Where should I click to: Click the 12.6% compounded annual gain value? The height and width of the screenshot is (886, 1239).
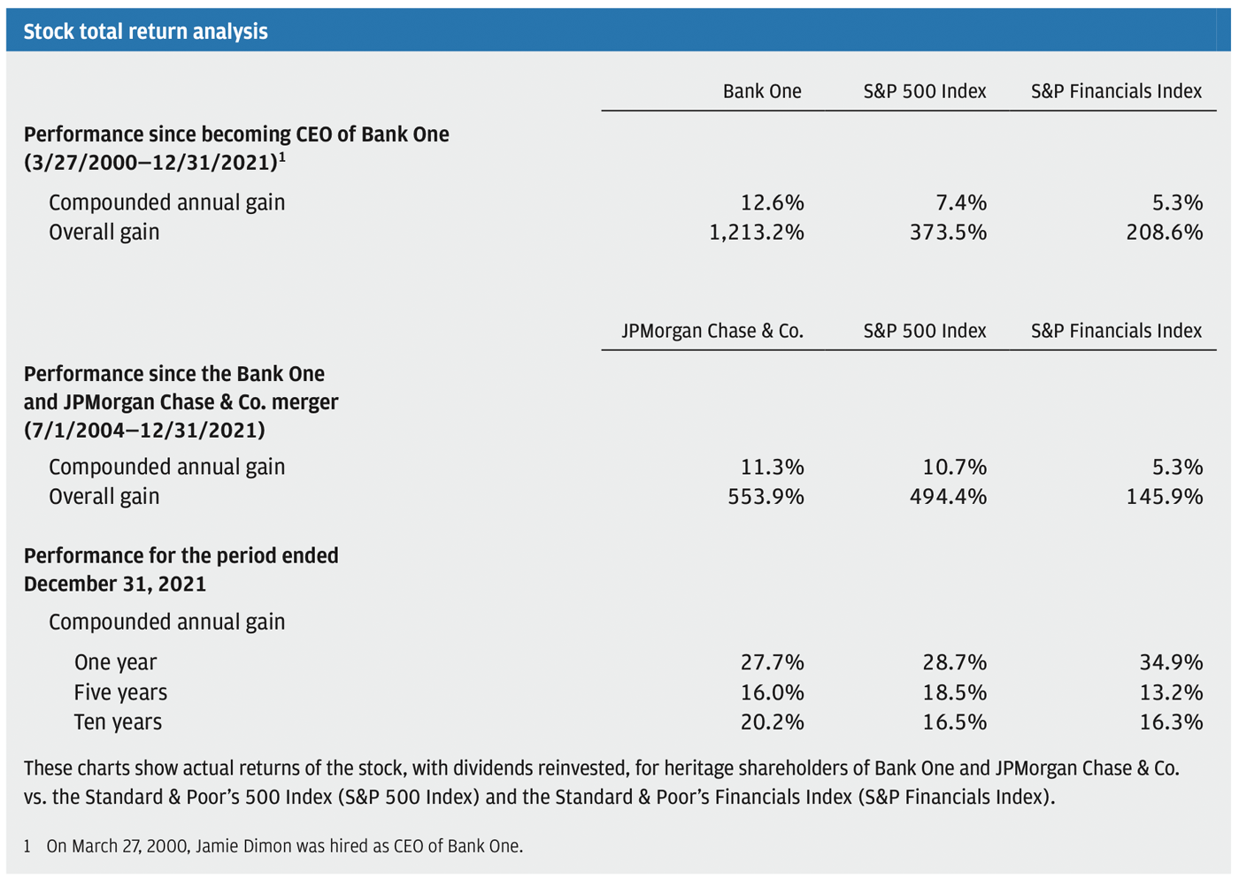pyautogui.click(x=772, y=203)
